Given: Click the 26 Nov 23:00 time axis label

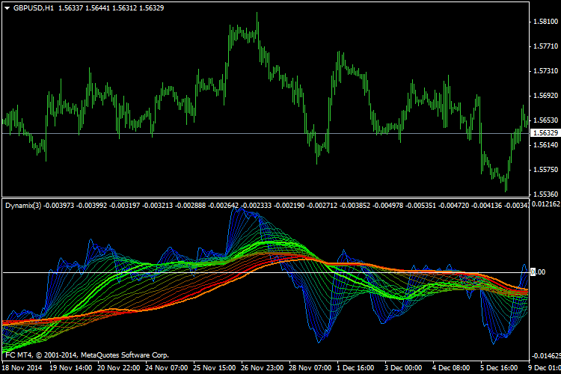Looking at the screenshot, I should coord(263,368).
